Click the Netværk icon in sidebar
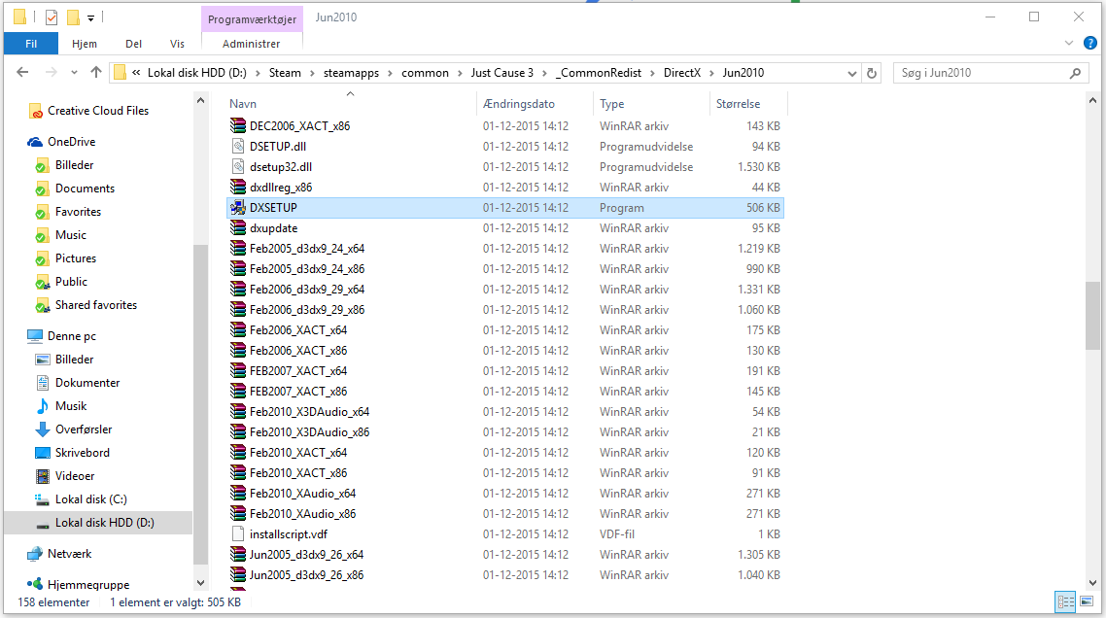Viewport: 1106px width, 618px height. coord(35,554)
